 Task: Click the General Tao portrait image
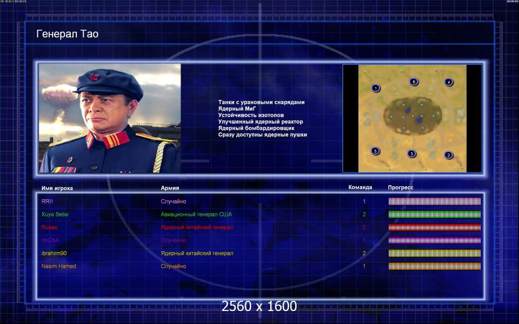pos(110,118)
